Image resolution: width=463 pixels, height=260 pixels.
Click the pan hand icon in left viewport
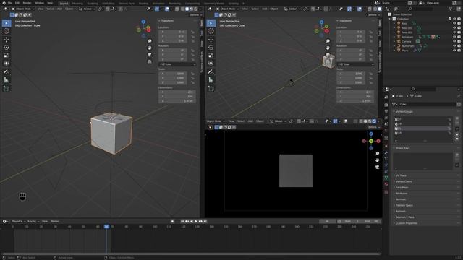point(150,48)
